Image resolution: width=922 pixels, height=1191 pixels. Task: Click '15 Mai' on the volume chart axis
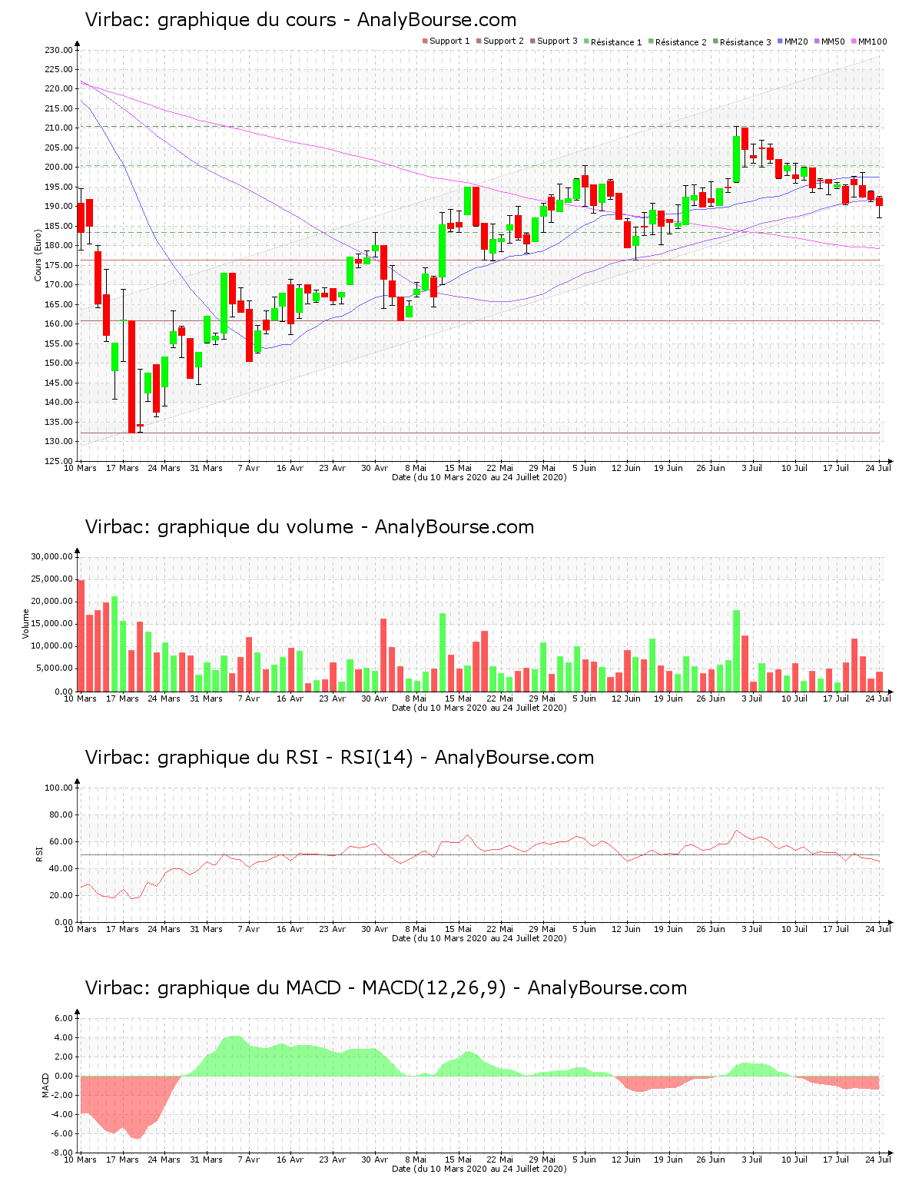coord(458,698)
